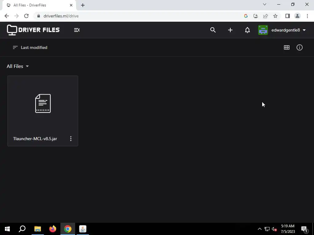
Task: Open the tab search chevron
Action: pos(265,4)
